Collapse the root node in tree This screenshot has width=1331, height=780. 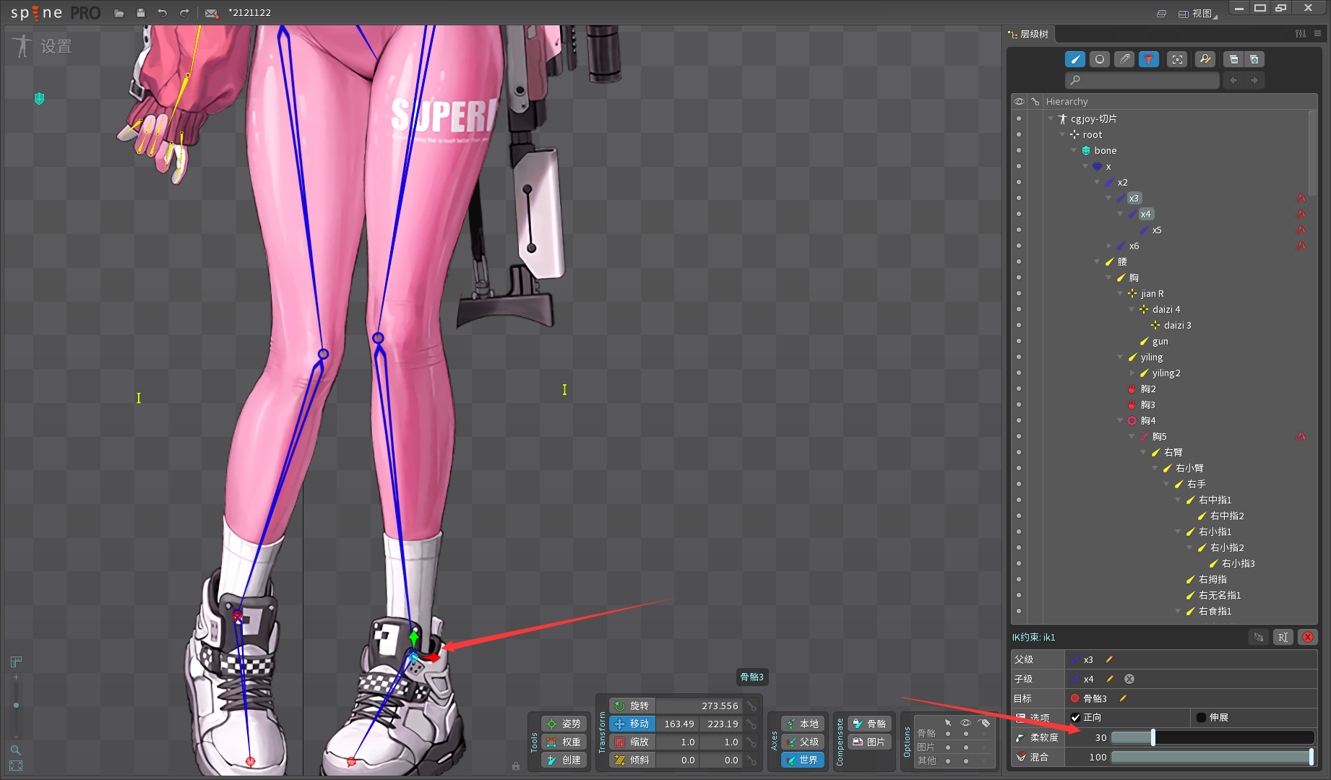point(1062,134)
